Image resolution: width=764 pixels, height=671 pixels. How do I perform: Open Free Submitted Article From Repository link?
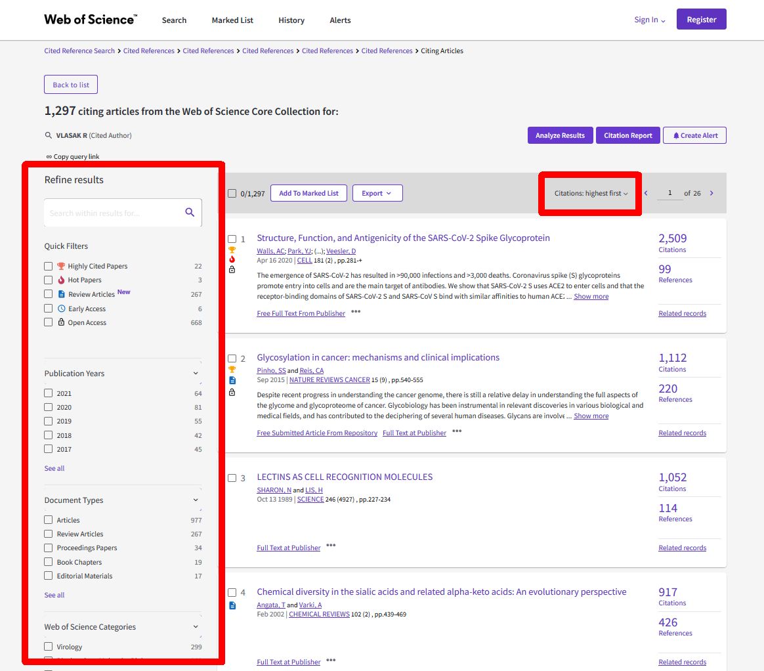click(317, 433)
